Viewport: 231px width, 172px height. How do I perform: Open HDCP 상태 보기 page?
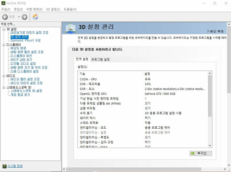[21, 60]
